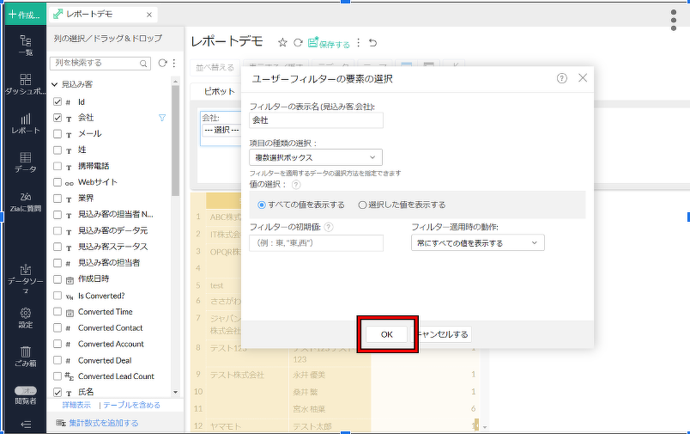Open the ごみ箱 trash icon

26,355
